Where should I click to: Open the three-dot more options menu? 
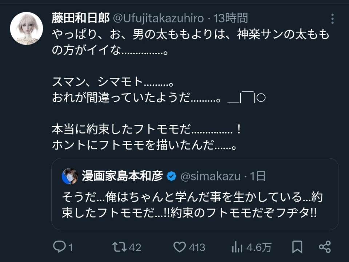click(333, 19)
